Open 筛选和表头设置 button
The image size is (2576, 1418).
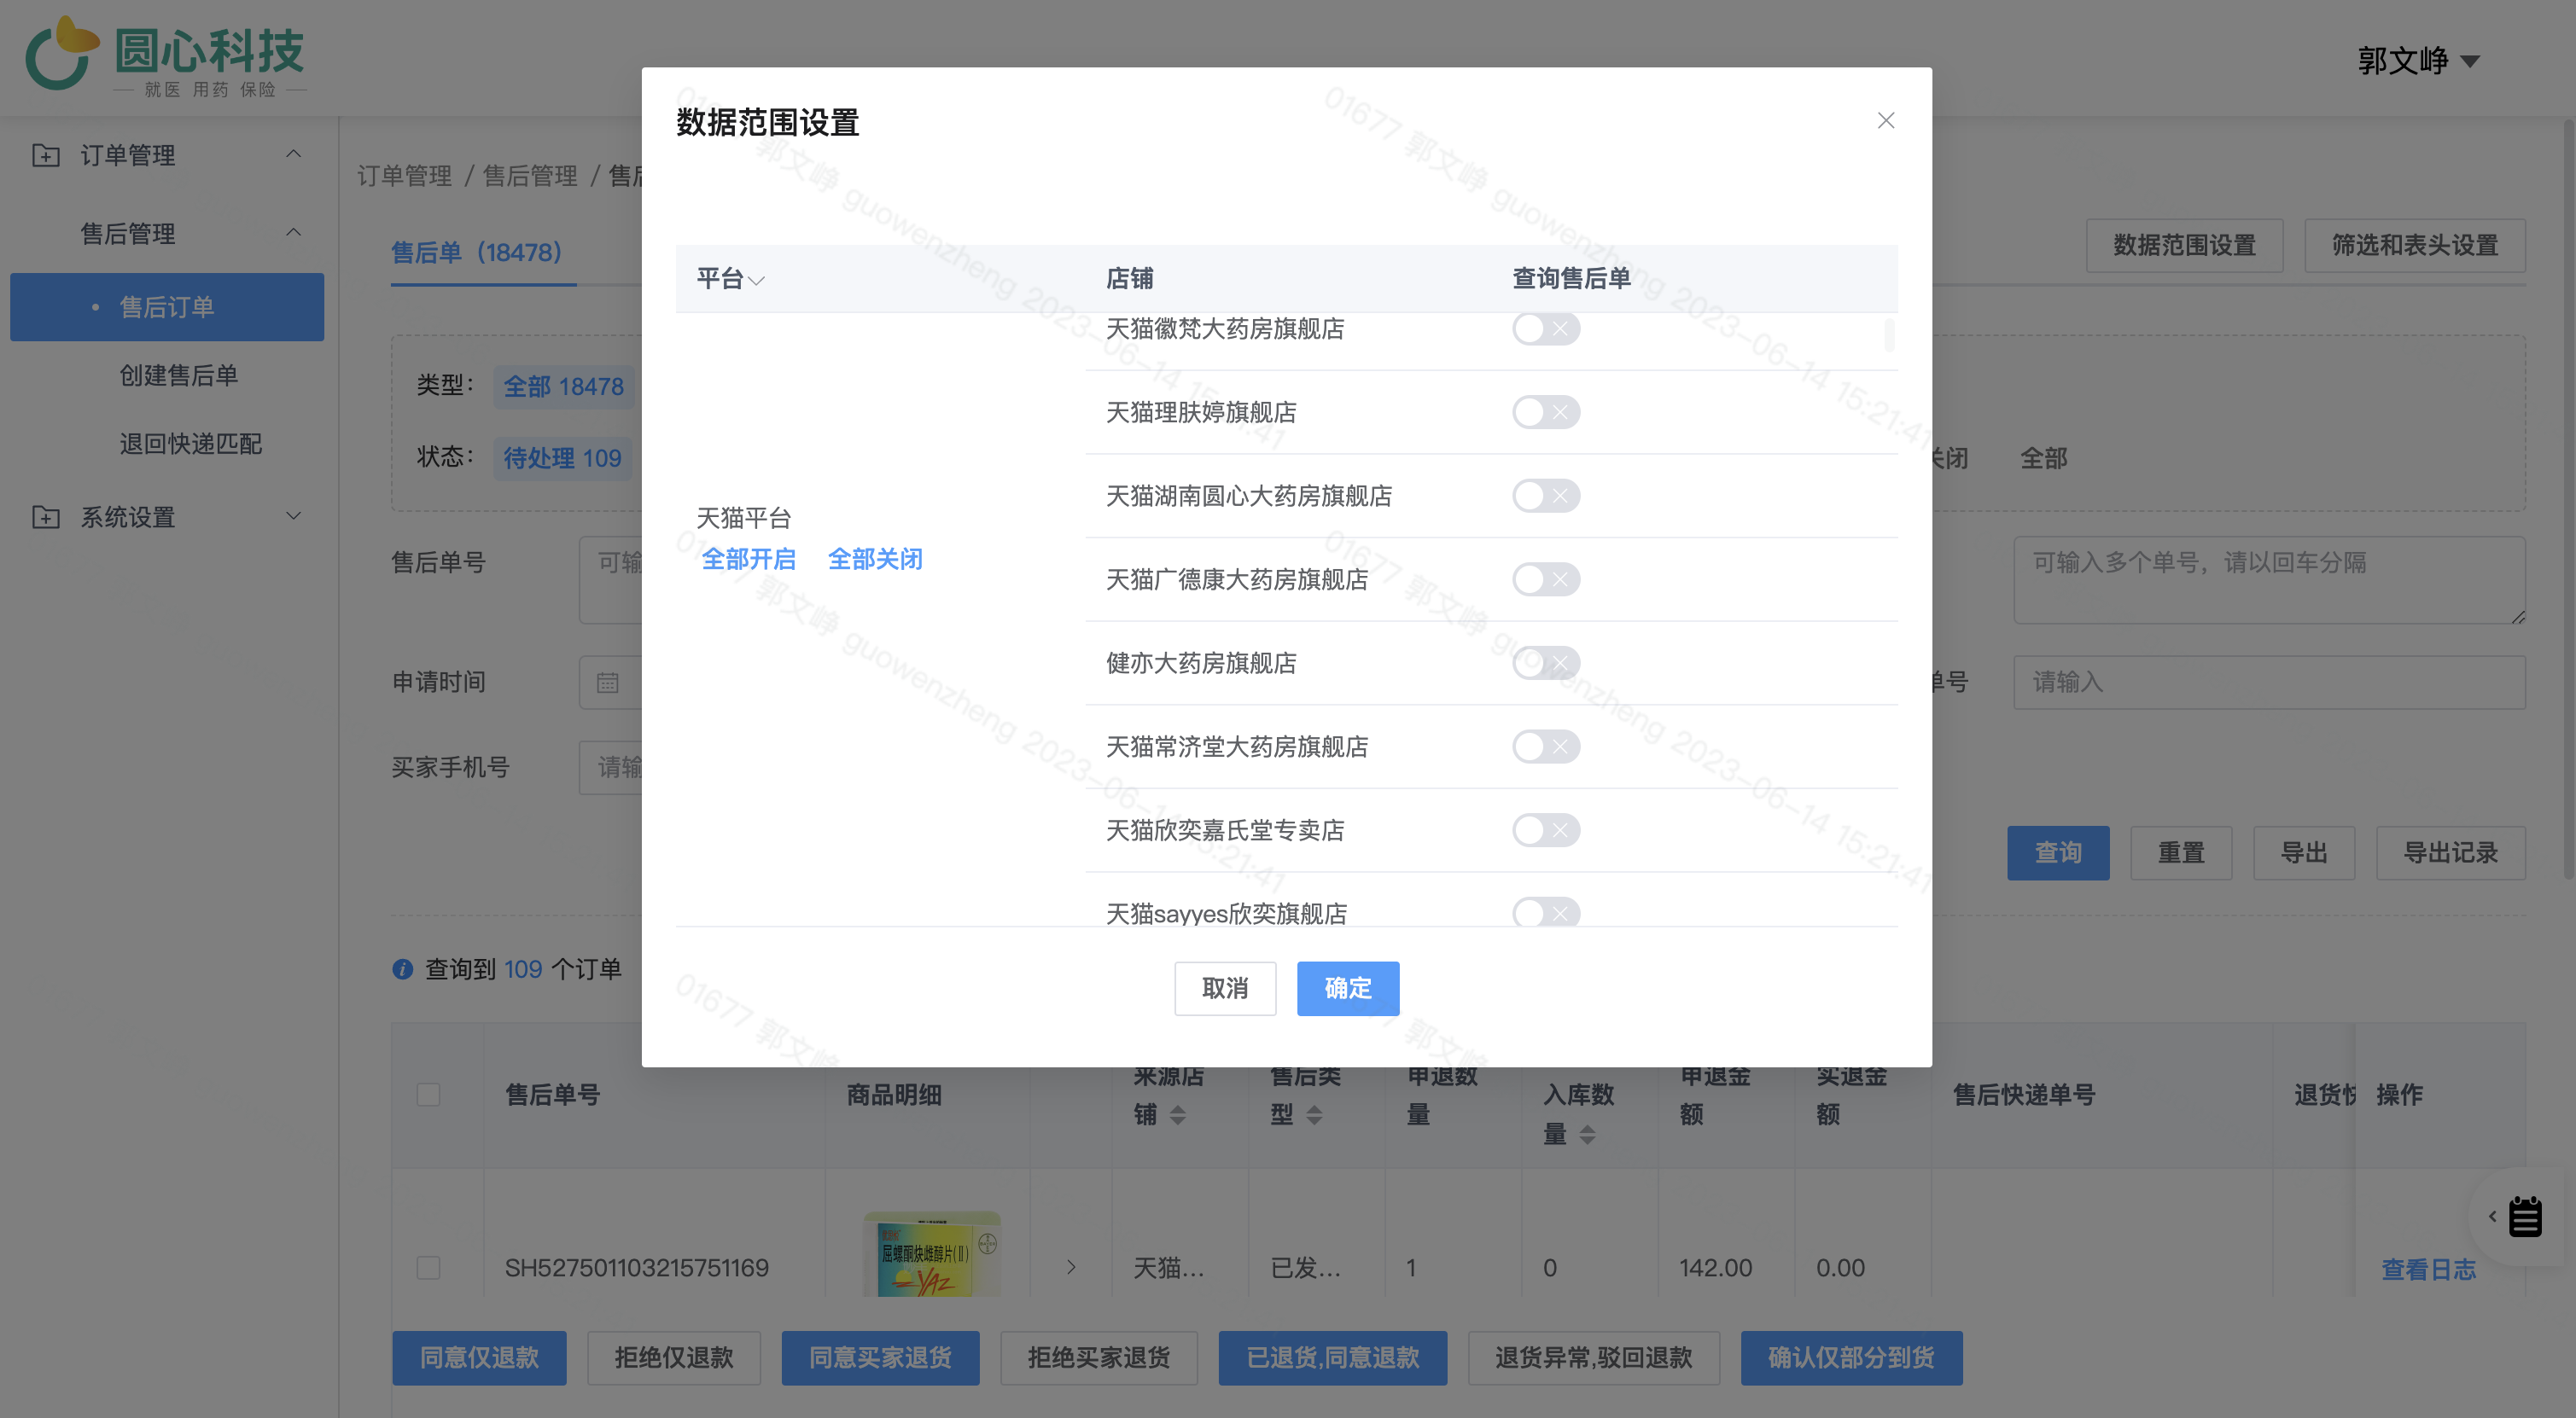coord(2415,246)
